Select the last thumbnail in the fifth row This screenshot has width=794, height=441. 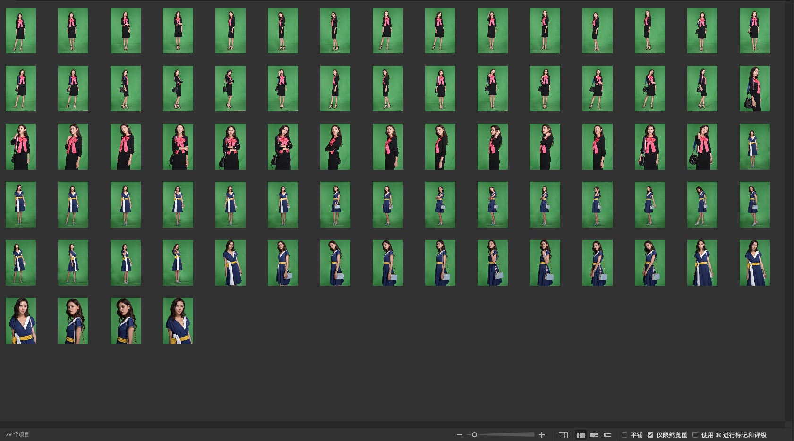click(x=754, y=263)
